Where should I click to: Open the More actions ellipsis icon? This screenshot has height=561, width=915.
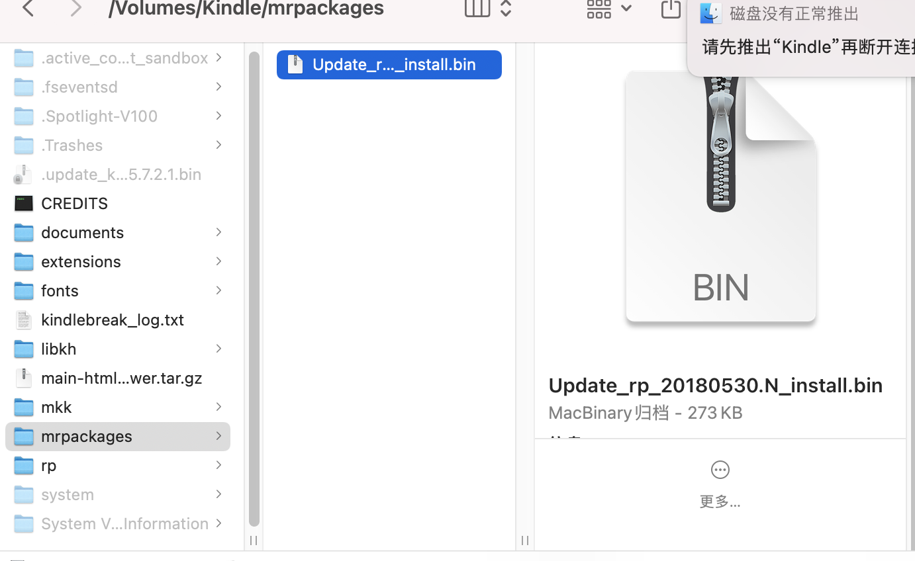[720, 470]
